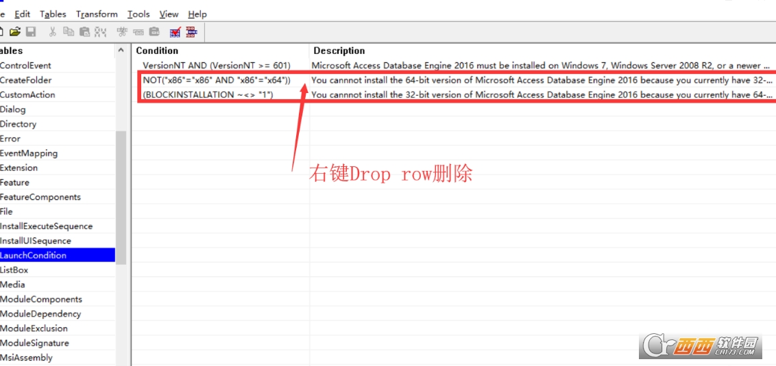
Task: Select the NOT("x86"="x86" AND "x86"="x64")) cell
Action: (x=216, y=80)
